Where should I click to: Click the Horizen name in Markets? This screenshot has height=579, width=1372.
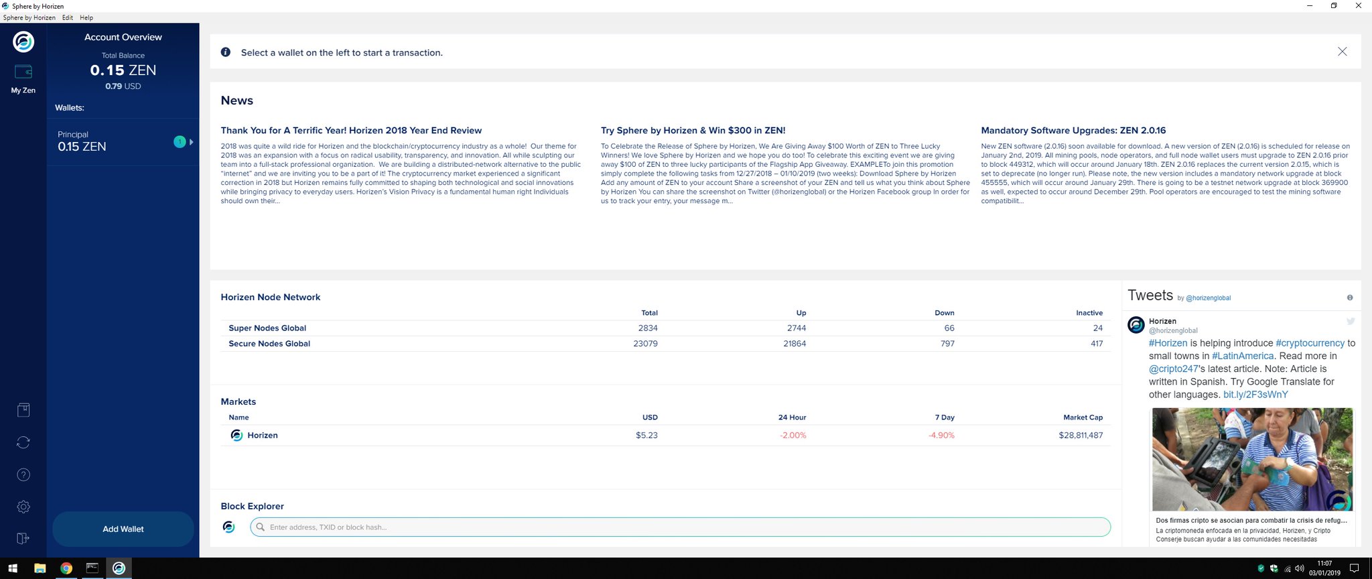pyautogui.click(x=263, y=436)
